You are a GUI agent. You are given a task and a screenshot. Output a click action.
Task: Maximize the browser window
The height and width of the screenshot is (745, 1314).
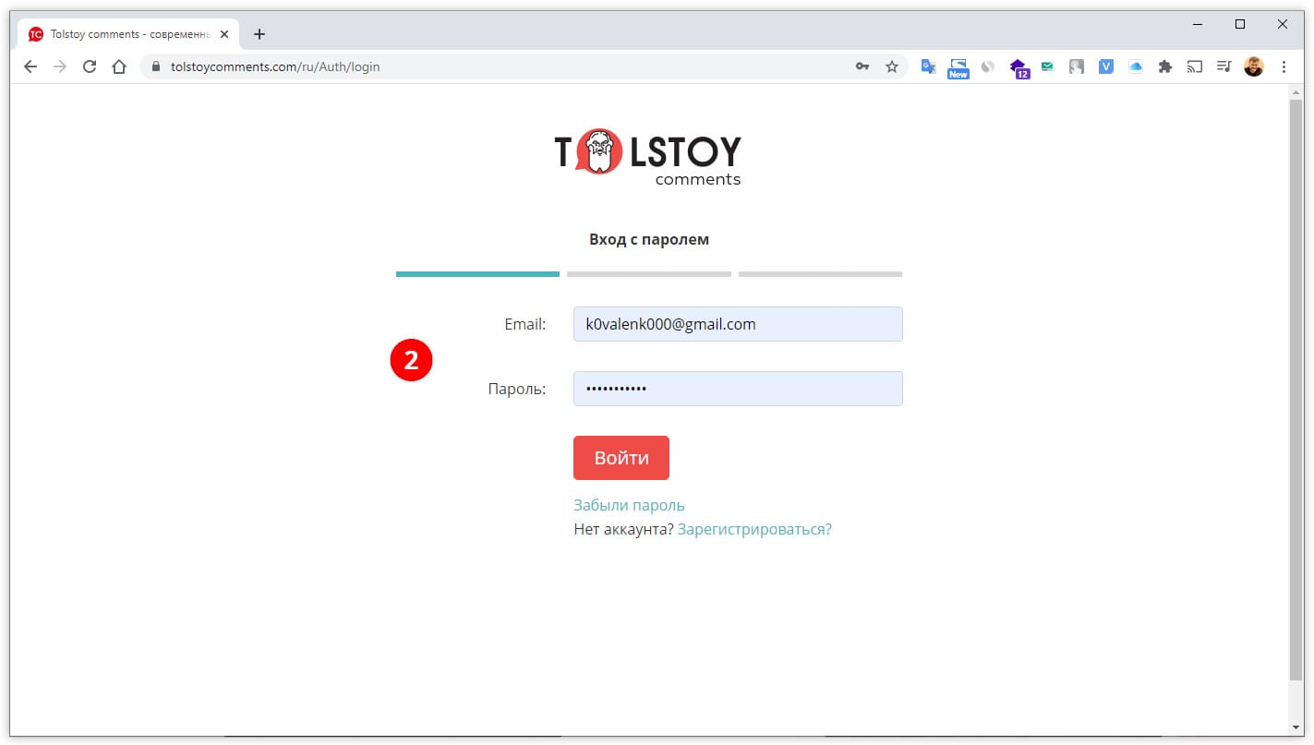point(1240,25)
